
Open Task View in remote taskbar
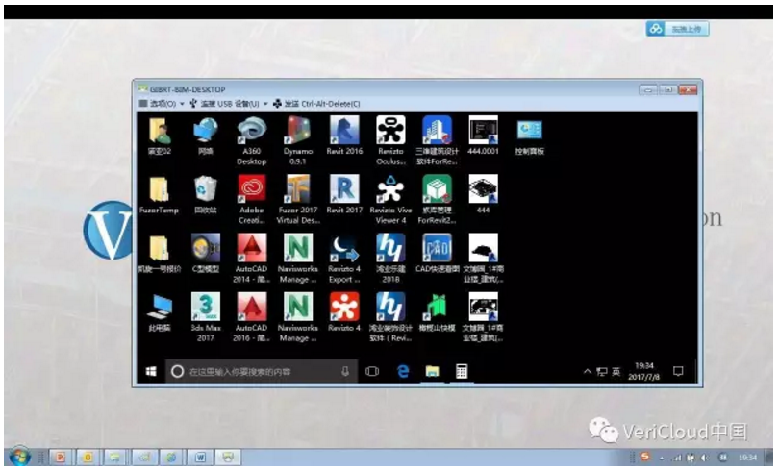point(372,372)
